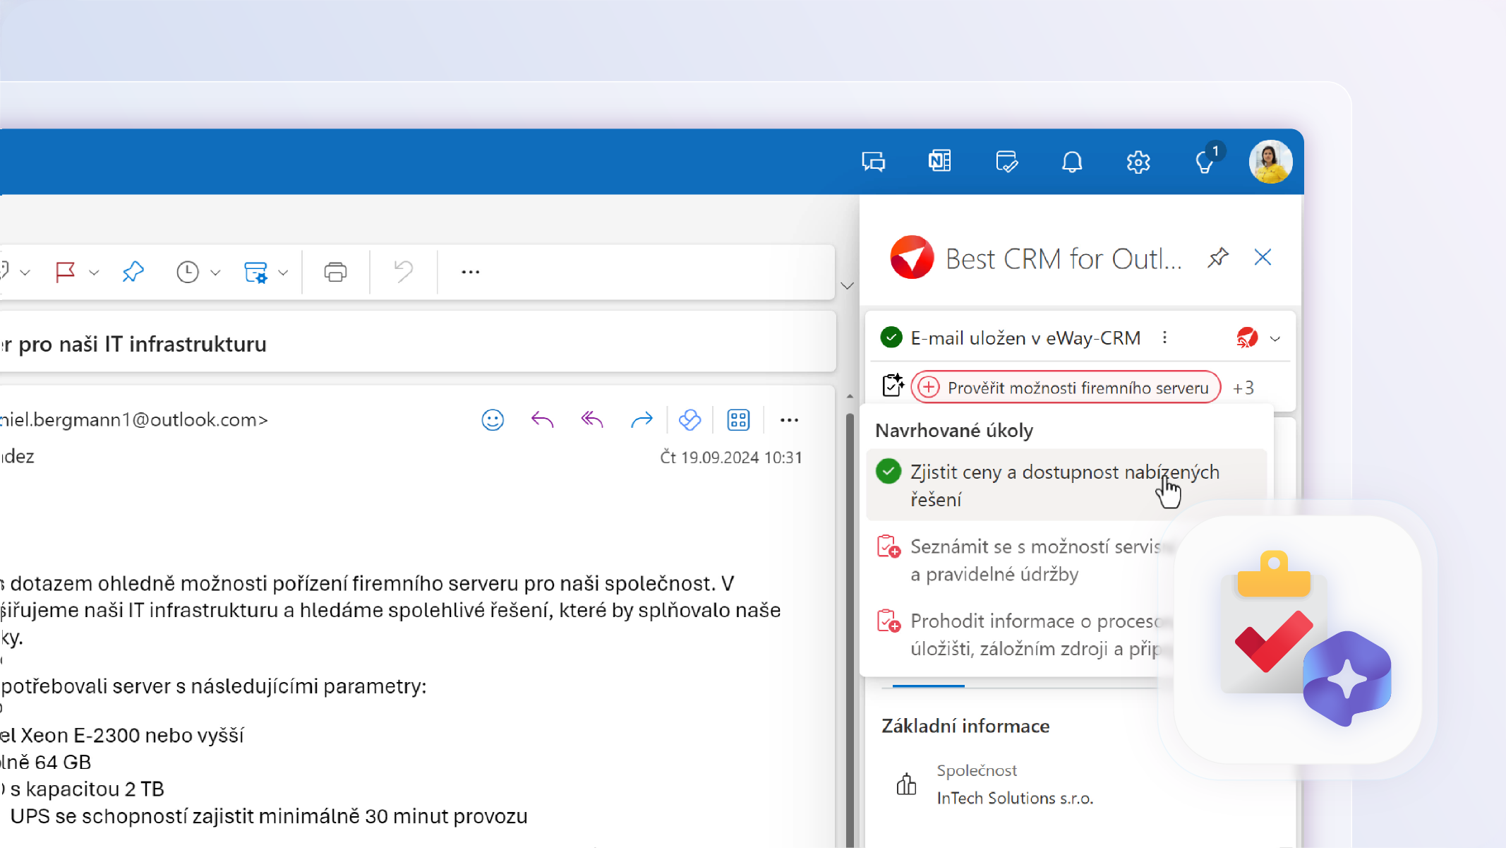Screen dimensions: 1506x848
Task: Click the company building icon
Action: tap(906, 784)
